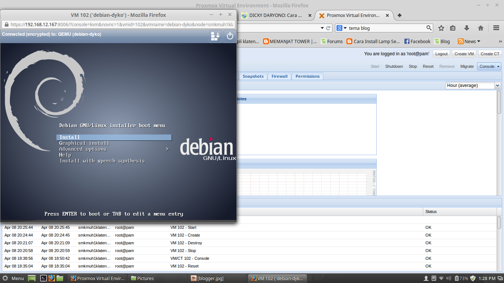The width and height of the screenshot is (504, 283).
Task: Click the noVNC extra keys icon in console
Action: [215, 36]
